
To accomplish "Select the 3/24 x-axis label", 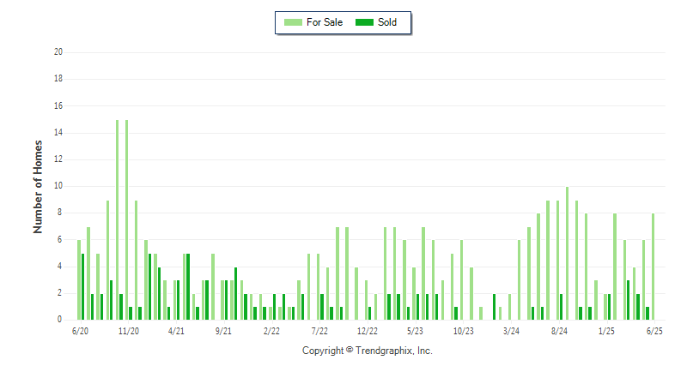I will (x=511, y=332).
